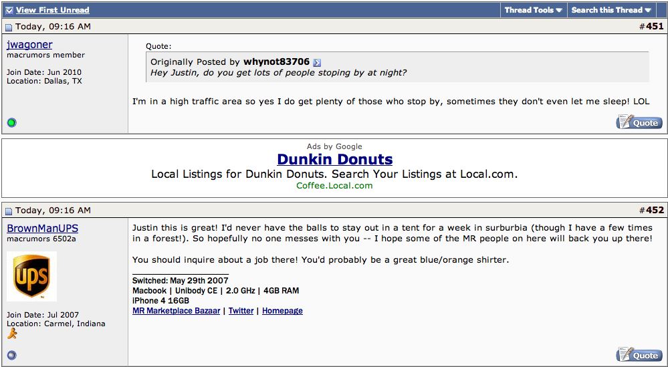
Task: Open the Twitter signature link
Action: (241, 311)
